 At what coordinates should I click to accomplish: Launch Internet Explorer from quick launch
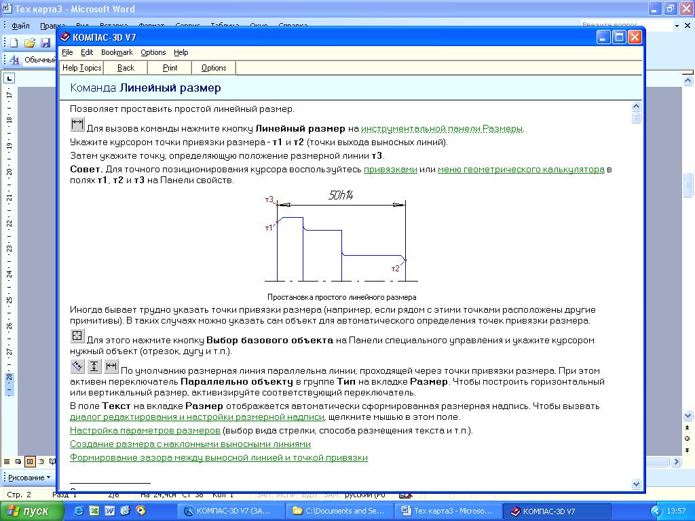79,511
